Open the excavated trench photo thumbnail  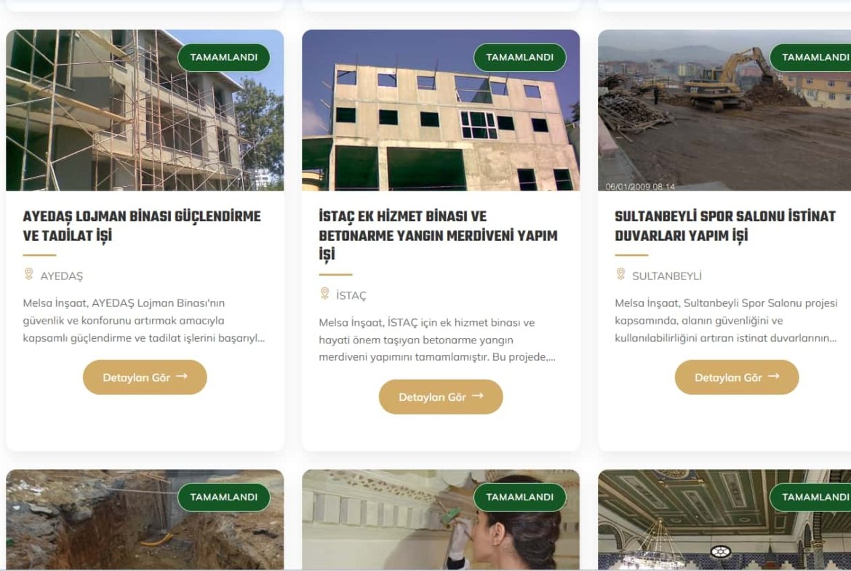pos(145,519)
